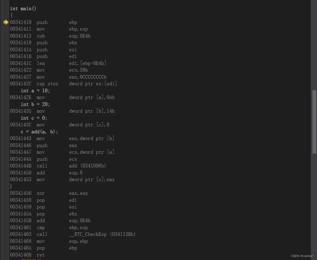Viewport: 317px width, 260px height.
Task: Select the 'mov ecx,39h' instruction
Action: pyautogui.click(x=49, y=70)
